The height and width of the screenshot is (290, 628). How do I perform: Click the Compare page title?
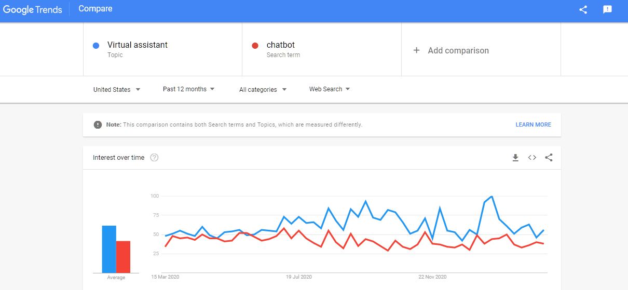95,9
